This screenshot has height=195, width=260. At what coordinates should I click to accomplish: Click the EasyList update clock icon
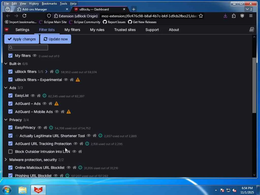44,95
